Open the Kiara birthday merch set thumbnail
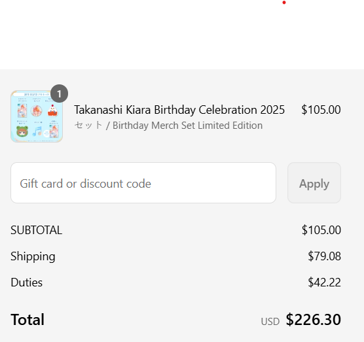The image size is (364, 342). (x=37, y=116)
